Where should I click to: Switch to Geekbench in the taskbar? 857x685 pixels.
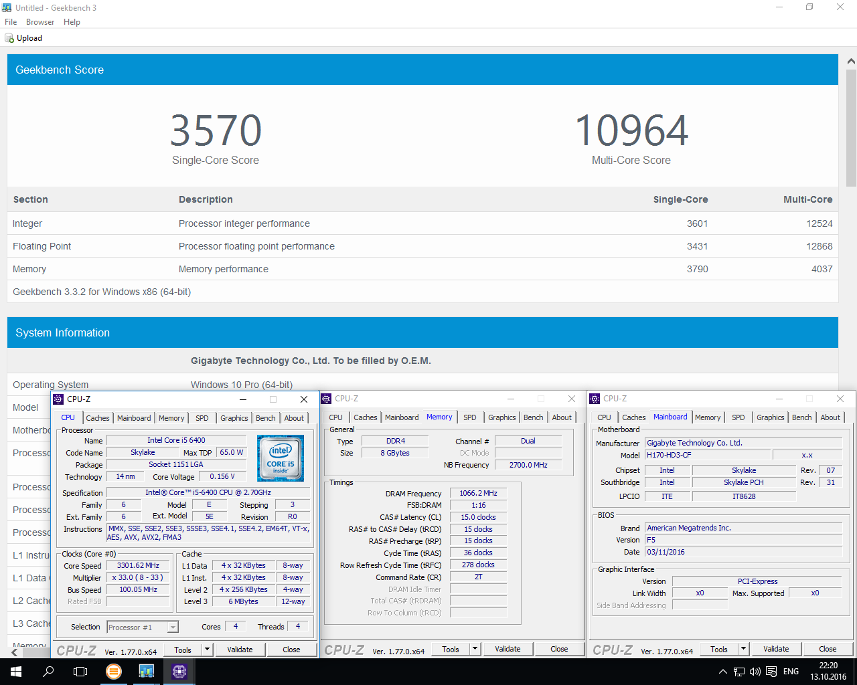click(x=147, y=672)
